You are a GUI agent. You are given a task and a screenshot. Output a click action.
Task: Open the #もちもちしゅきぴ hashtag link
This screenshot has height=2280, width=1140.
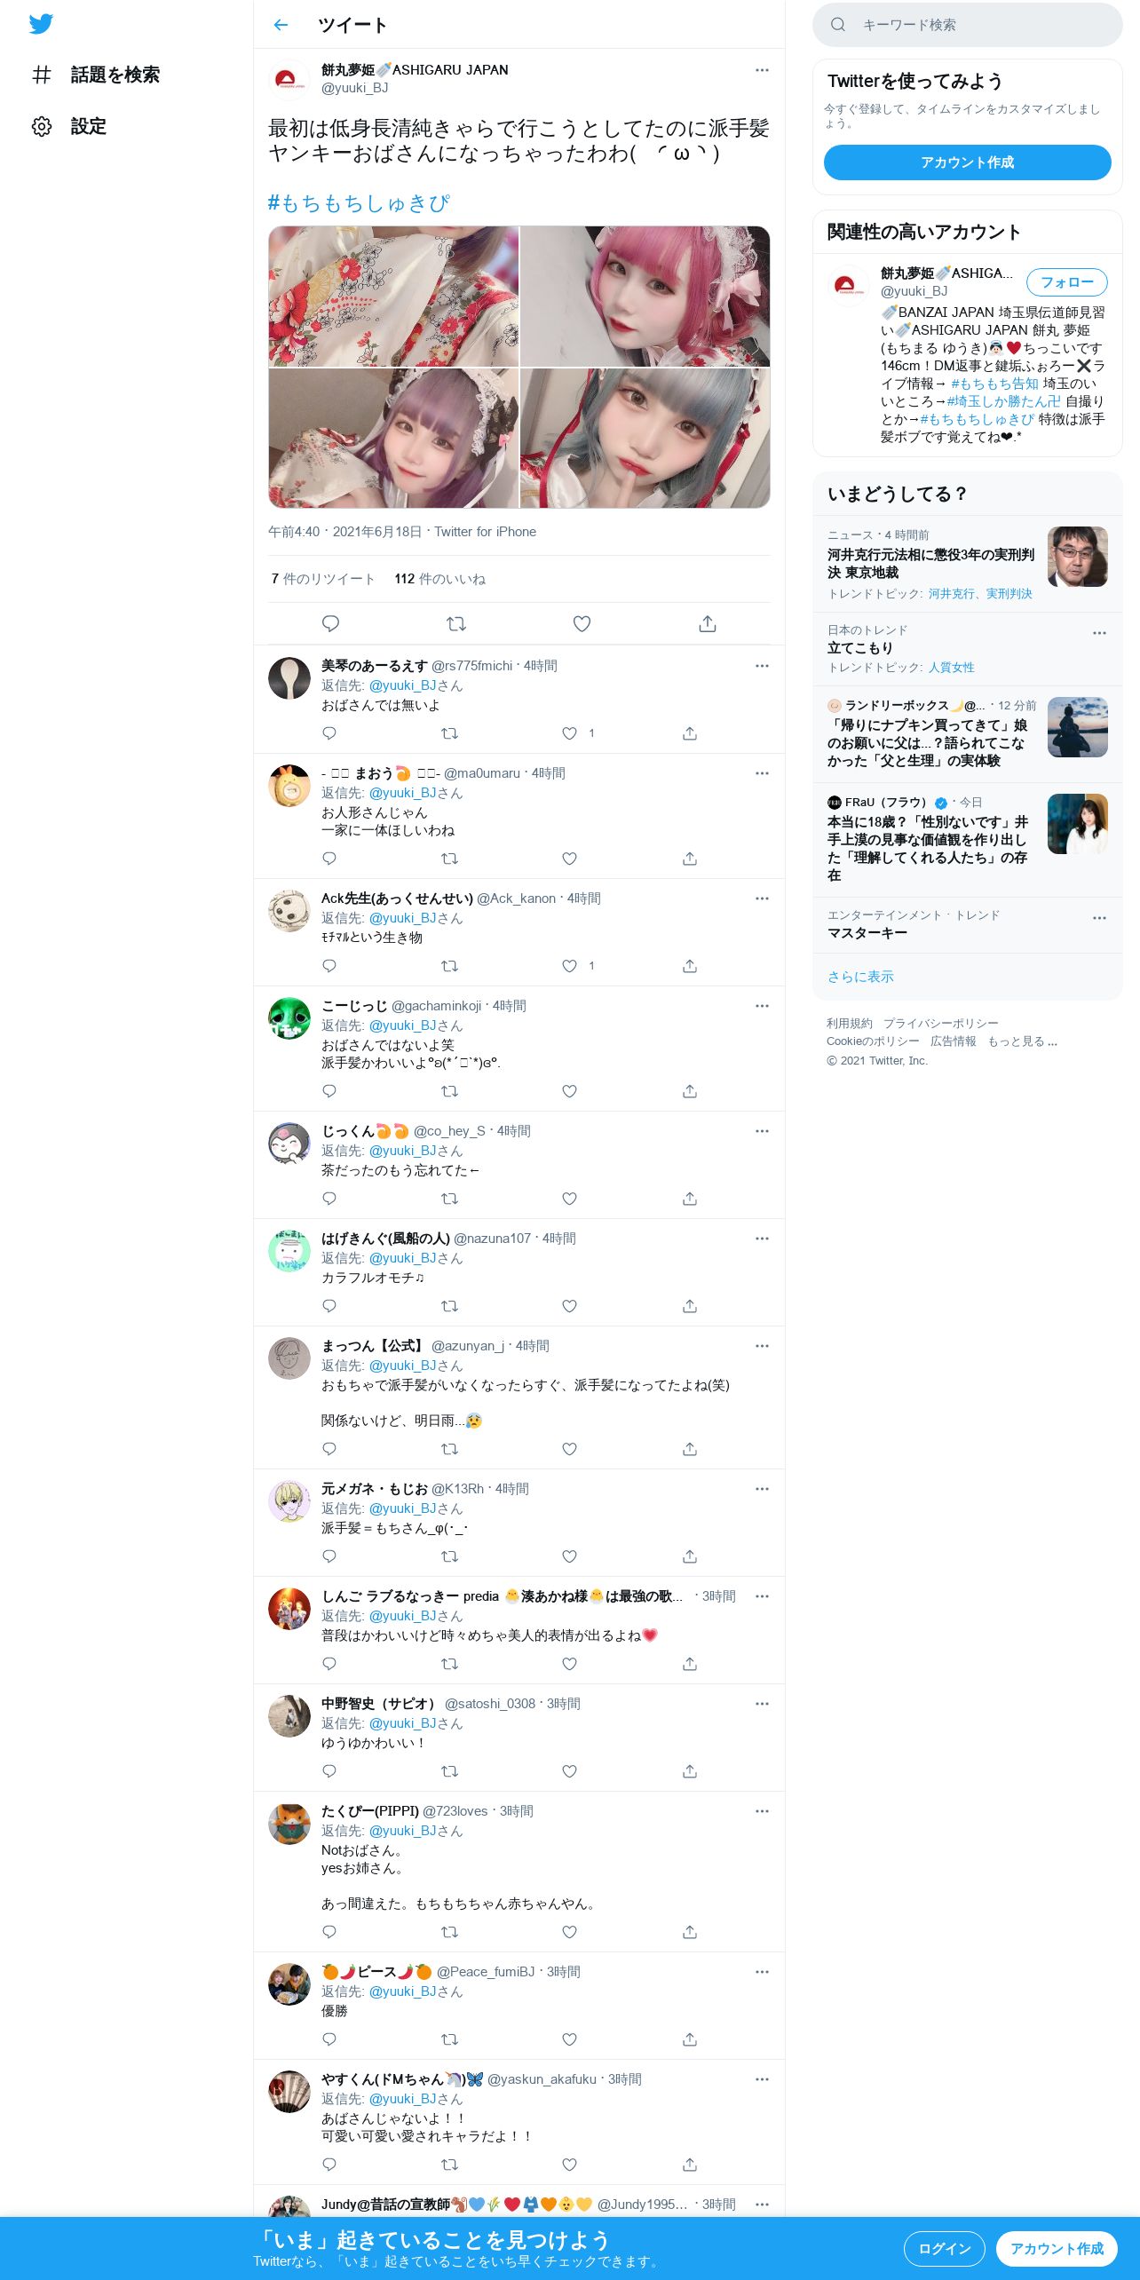pos(359,203)
